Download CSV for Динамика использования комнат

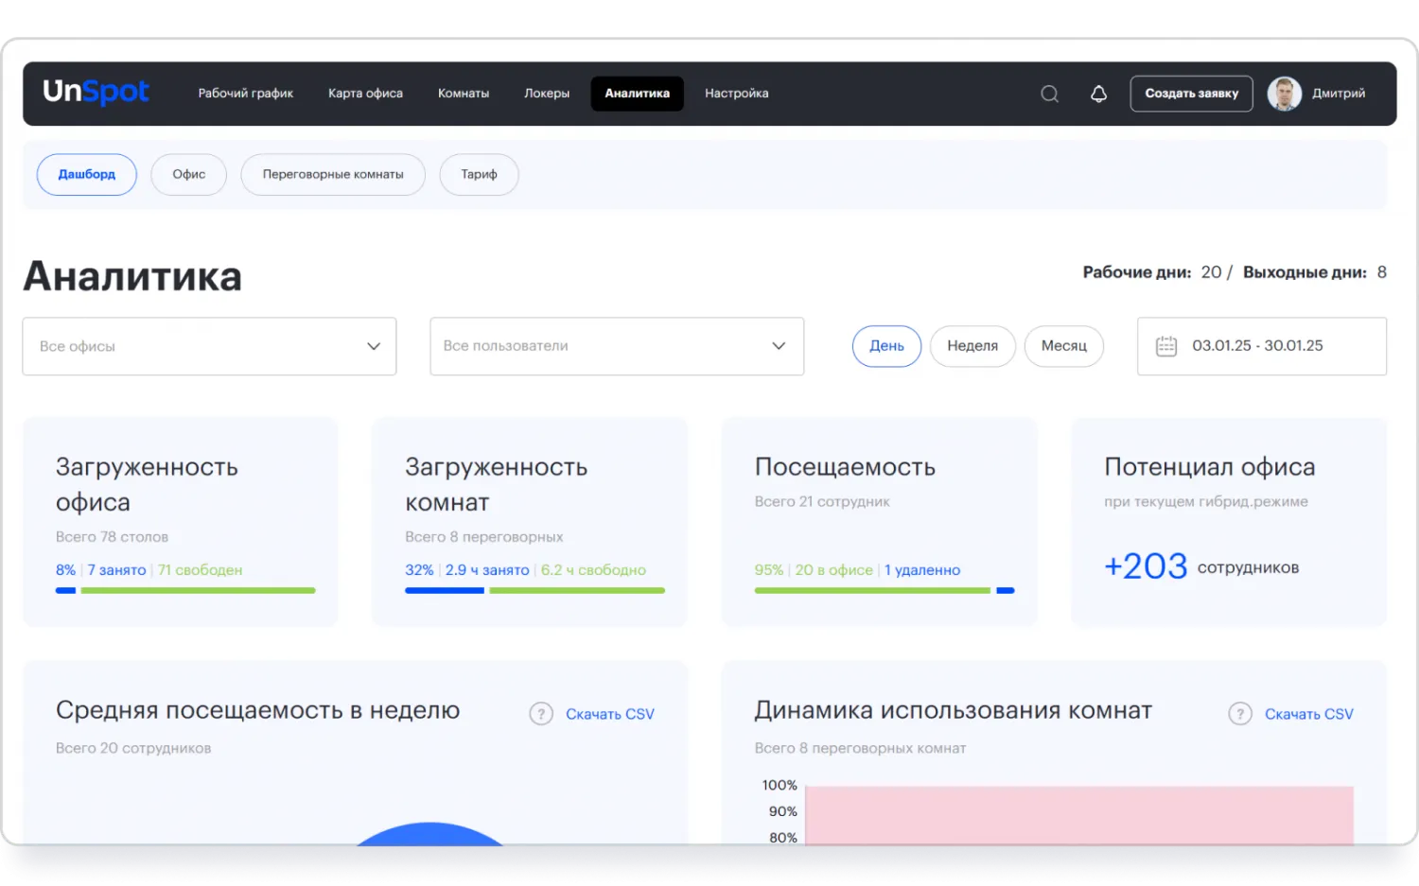click(1308, 714)
